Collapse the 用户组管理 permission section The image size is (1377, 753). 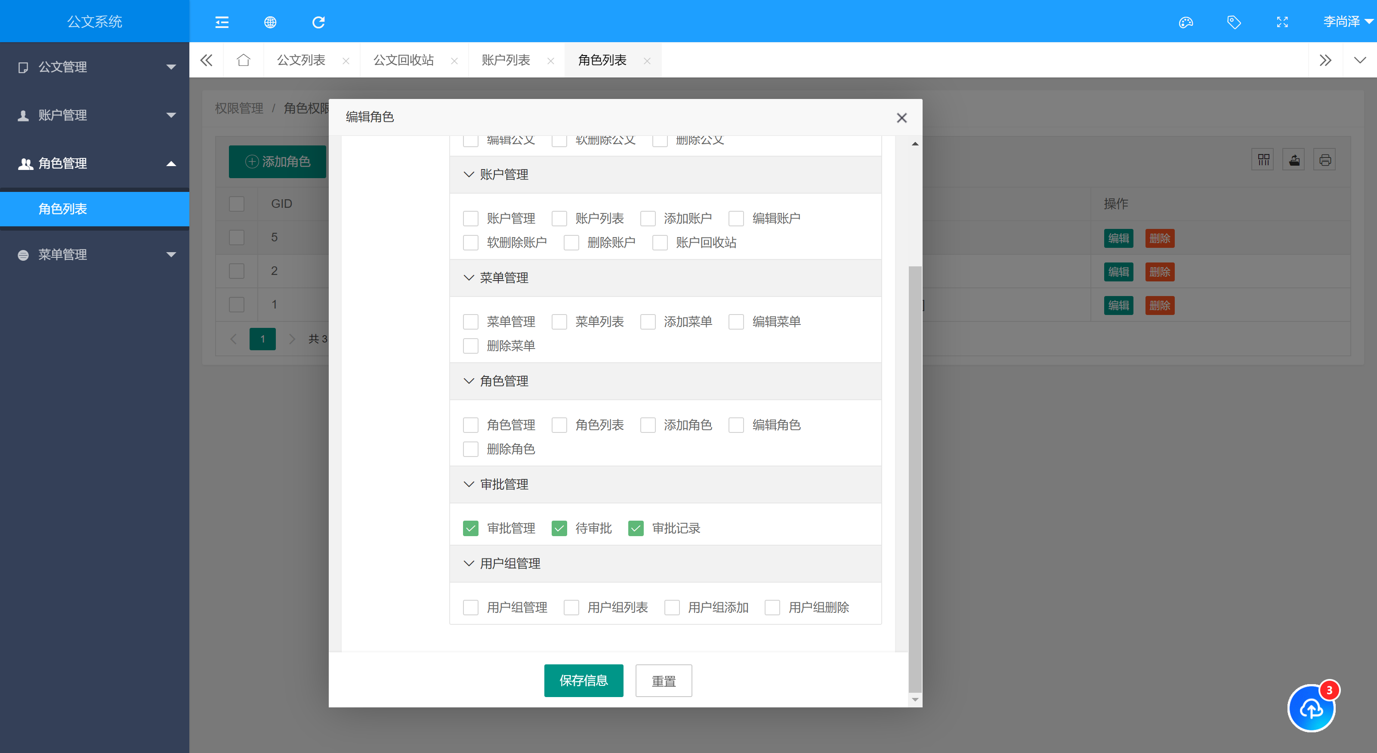666,563
